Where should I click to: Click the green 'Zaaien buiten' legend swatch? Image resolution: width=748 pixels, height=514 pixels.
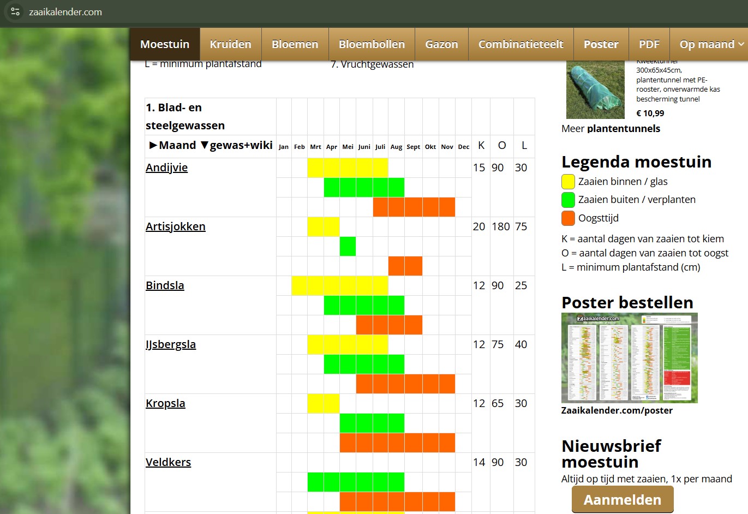click(x=568, y=200)
